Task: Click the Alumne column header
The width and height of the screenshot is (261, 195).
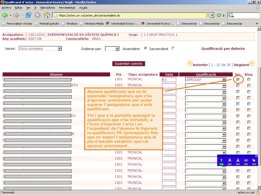Action: pos(56,74)
